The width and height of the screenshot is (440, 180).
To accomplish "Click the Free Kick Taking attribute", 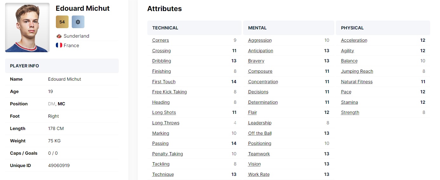I will 170,92.
